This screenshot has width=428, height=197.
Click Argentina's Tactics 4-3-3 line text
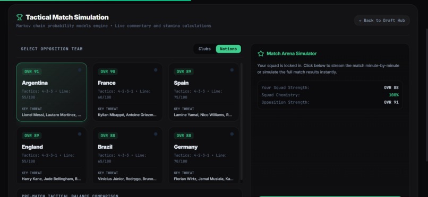[46, 94]
